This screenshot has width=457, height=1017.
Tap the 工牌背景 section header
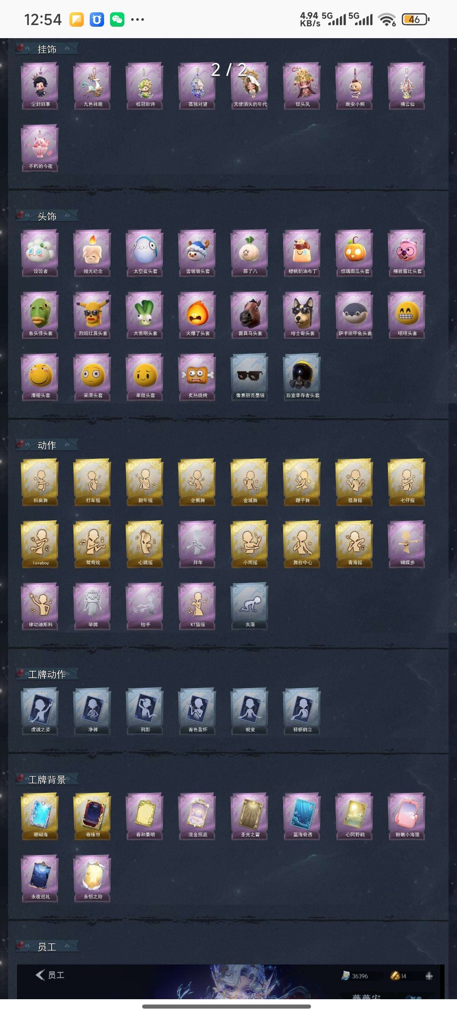coord(47,779)
